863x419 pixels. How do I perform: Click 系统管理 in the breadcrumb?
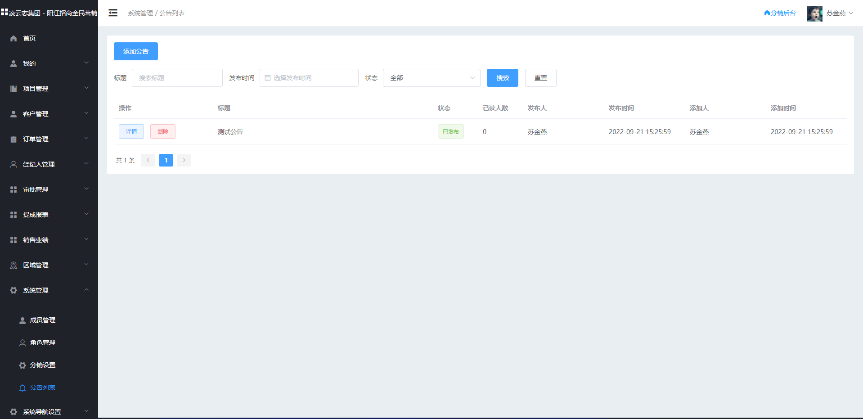[140, 13]
